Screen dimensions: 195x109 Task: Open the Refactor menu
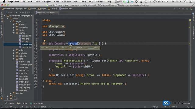(x=66, y=2)
